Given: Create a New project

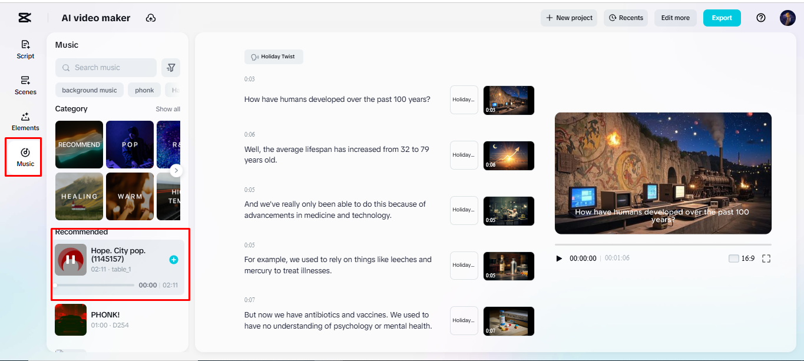Looking at the screenshot, I should 569,18.
